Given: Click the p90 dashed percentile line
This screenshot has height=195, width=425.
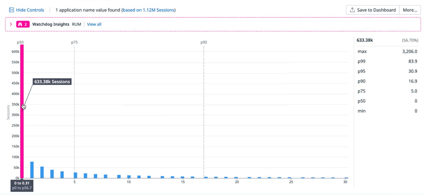Looking at the screenshot, I should point(204,114).
